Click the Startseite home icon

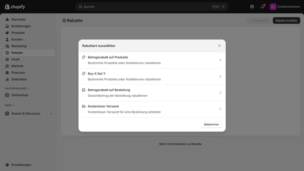coord(7,19)
